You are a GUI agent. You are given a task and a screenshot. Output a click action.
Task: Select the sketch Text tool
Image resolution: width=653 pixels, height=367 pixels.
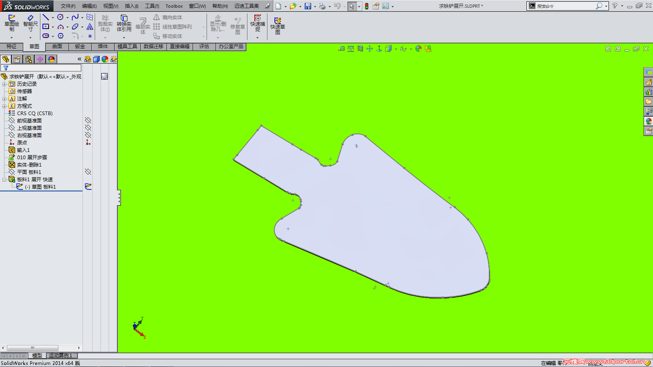tap(90, 27)
